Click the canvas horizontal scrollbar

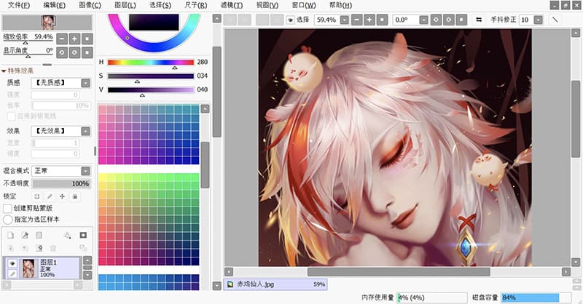(399, 272)
